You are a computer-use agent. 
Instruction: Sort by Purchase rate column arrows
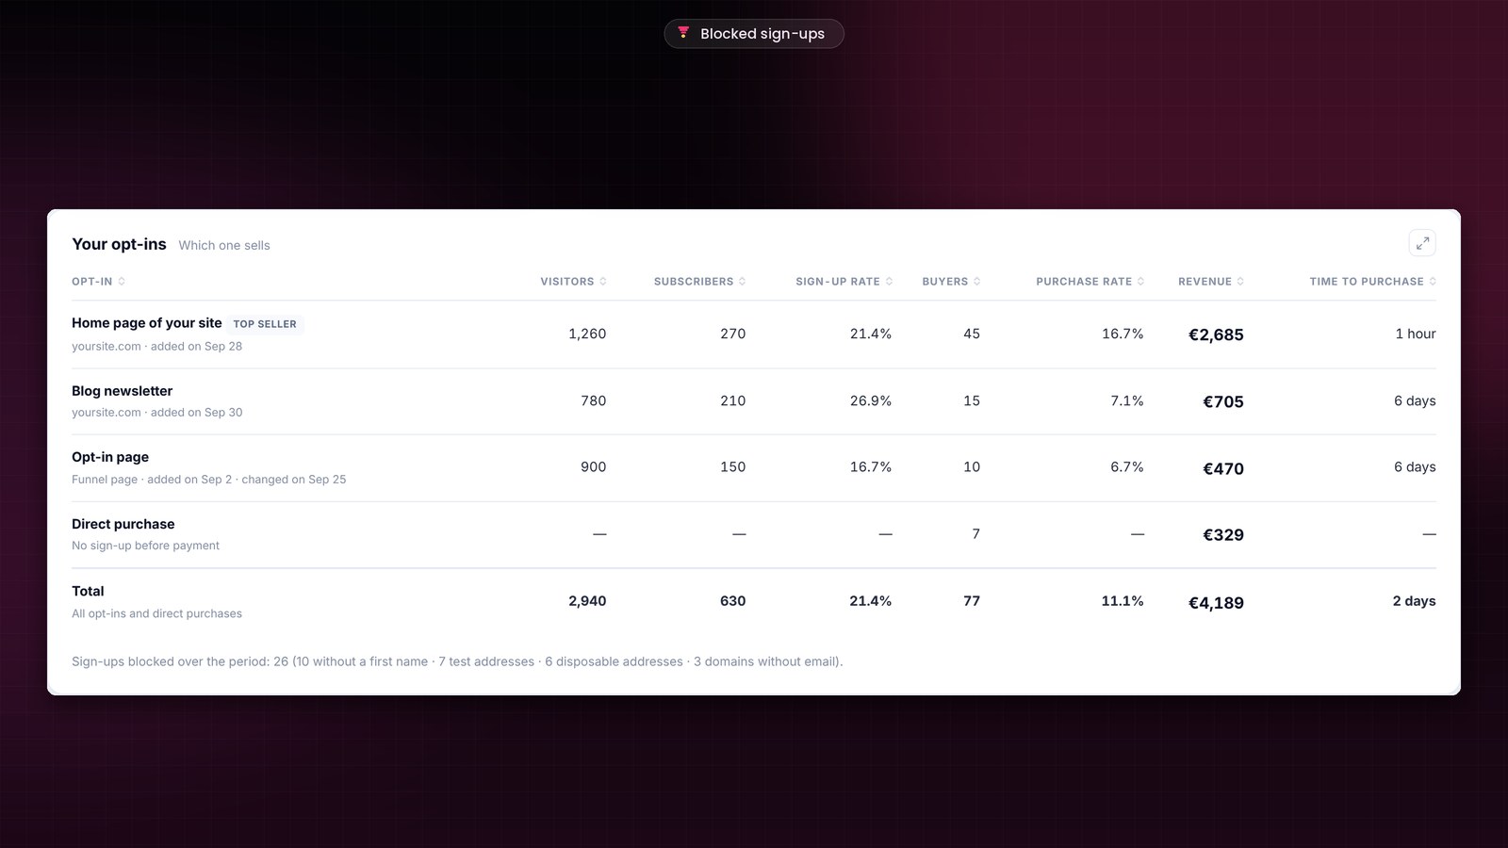pos(1140,282)
